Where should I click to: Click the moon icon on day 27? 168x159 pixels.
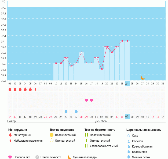click(143, 78)
